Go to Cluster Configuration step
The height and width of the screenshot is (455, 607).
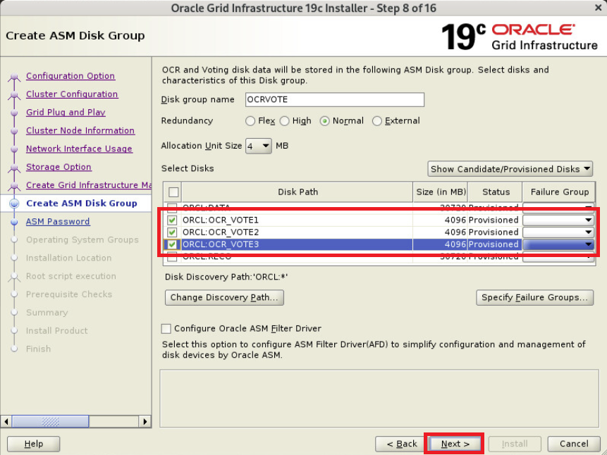(72, 94)
